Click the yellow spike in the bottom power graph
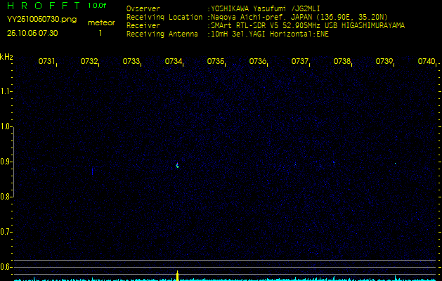Viewport: 442px width, 281px height. click(x=177, y=273)
